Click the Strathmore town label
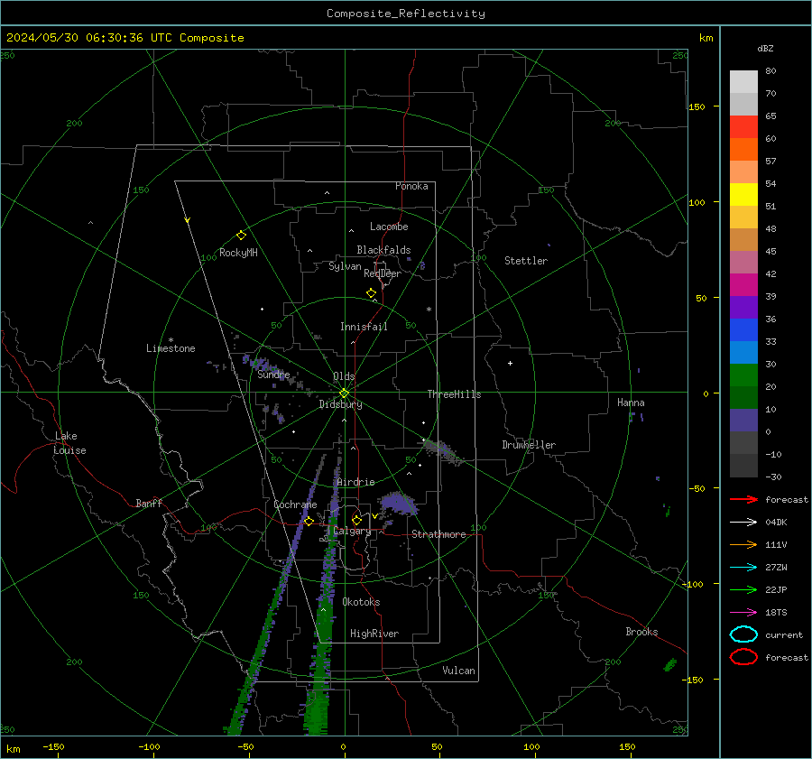812x759 pixels. click(x=438, y=534)
